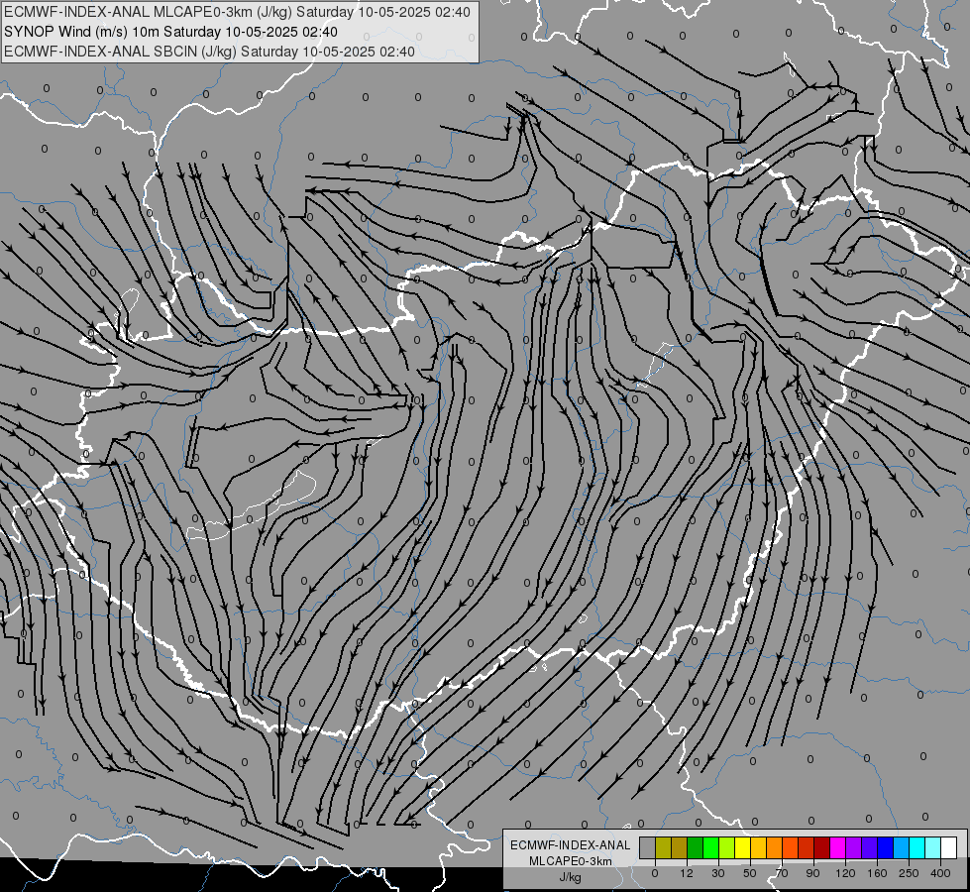Viewport: 970px width, 892px height.
Task: Click the legend scale value '50'
Action: (x=750, y=873)
